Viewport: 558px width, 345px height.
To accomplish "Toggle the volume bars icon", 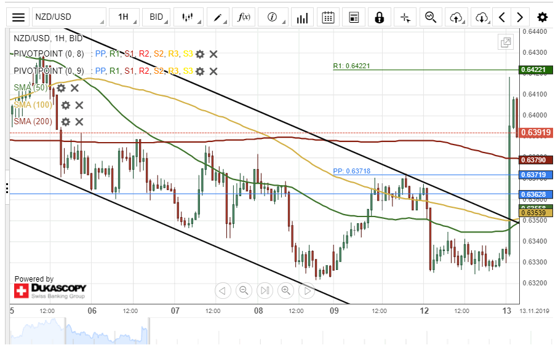I will pos(302,17).
